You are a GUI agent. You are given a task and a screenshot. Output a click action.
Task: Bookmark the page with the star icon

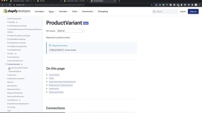click(151, 5)
